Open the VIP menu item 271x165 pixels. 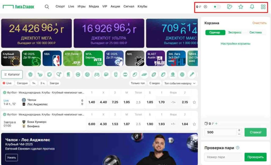pos(105,6)
